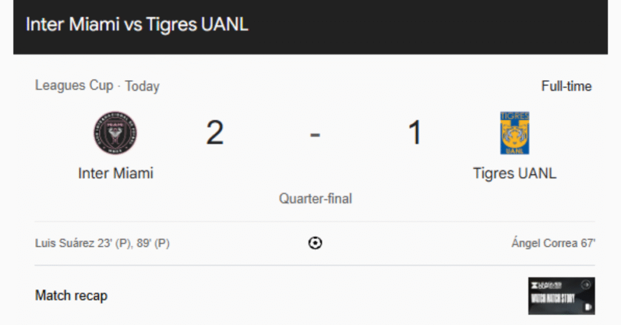Click the Leagues Cup logo in the thumbnail

[546, 285]
